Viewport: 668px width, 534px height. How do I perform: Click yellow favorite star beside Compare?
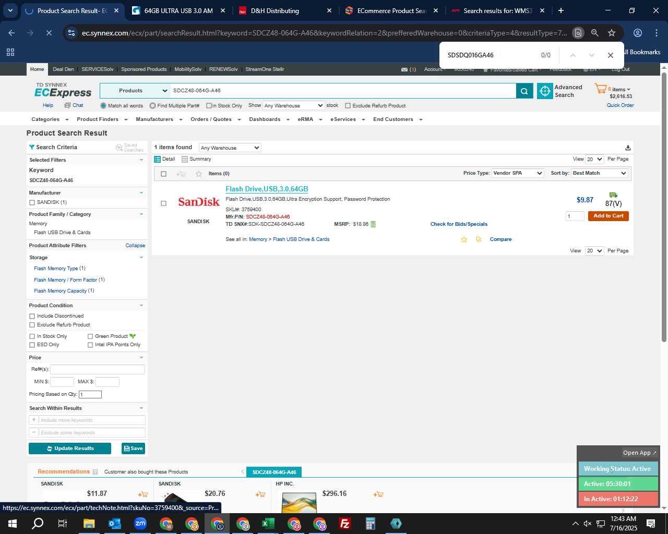[463, 239]
